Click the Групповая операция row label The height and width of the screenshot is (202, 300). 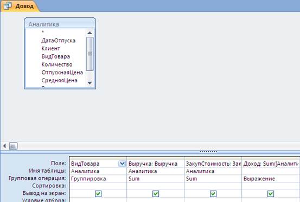click(x=37, y=178)
